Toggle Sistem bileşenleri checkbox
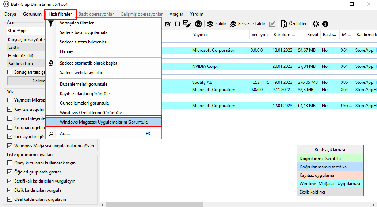 coord(9,118)
